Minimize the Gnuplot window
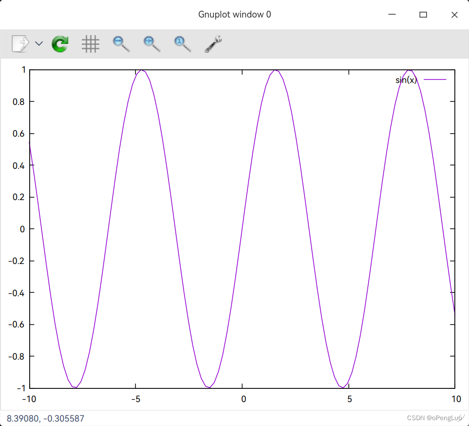Screen dimensions: 469x426 pos(392,15)
